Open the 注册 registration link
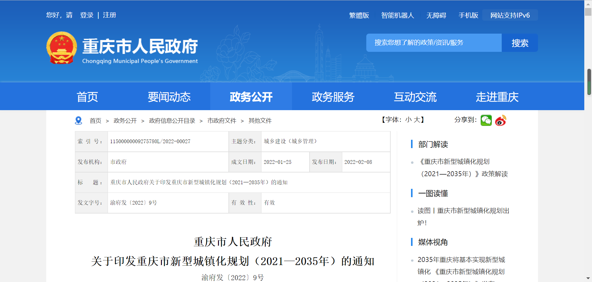The image size is (592, 282). pyautogui.click(x=109, y=15)
